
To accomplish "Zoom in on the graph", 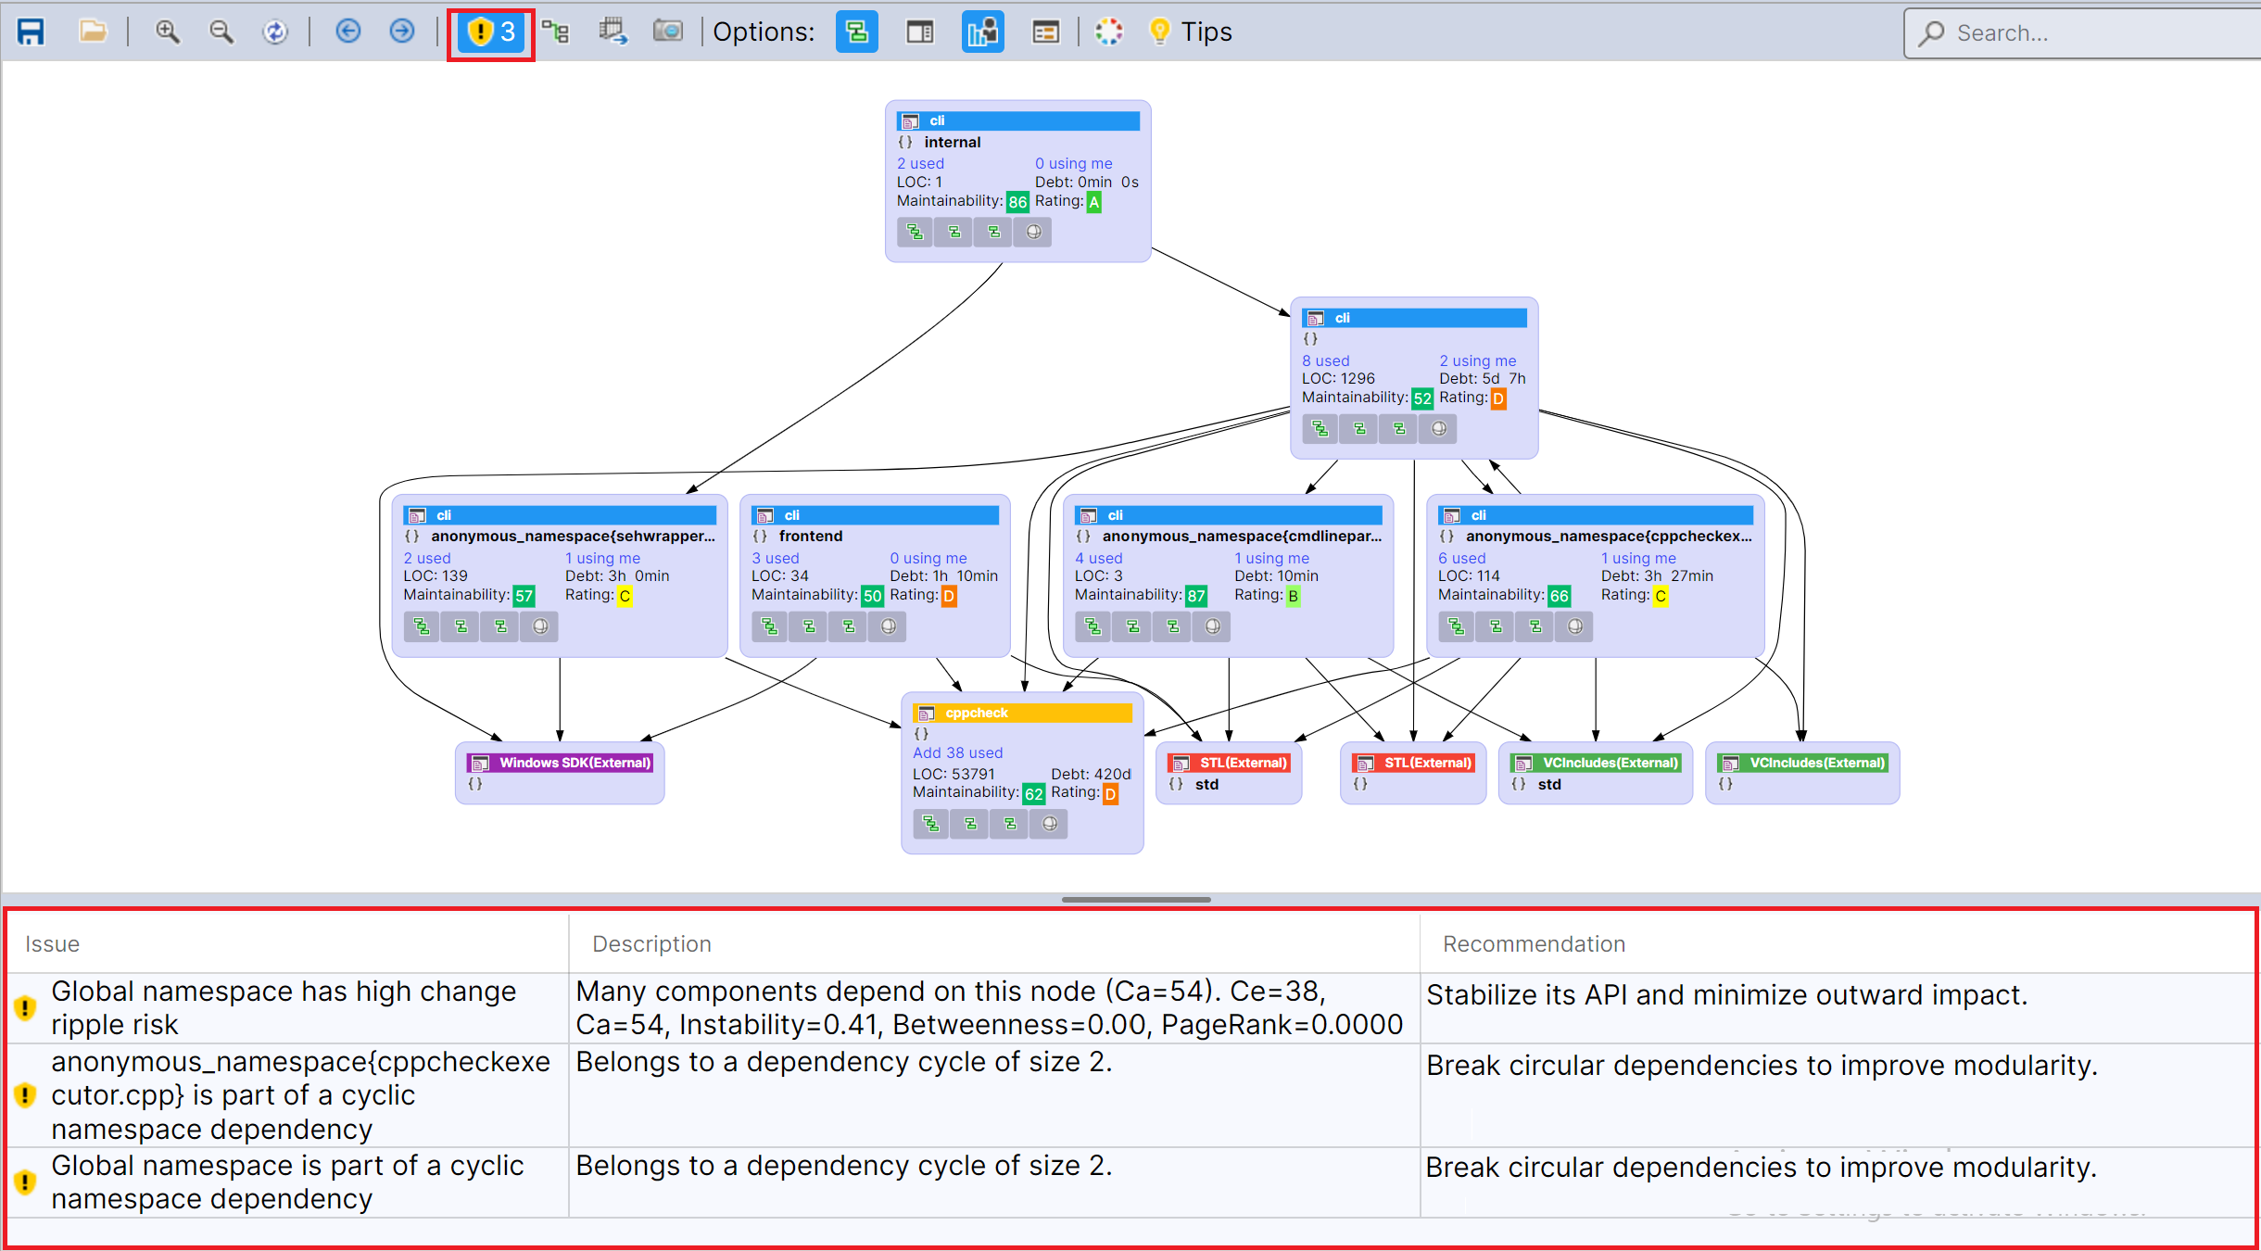I will coord(168,31).
